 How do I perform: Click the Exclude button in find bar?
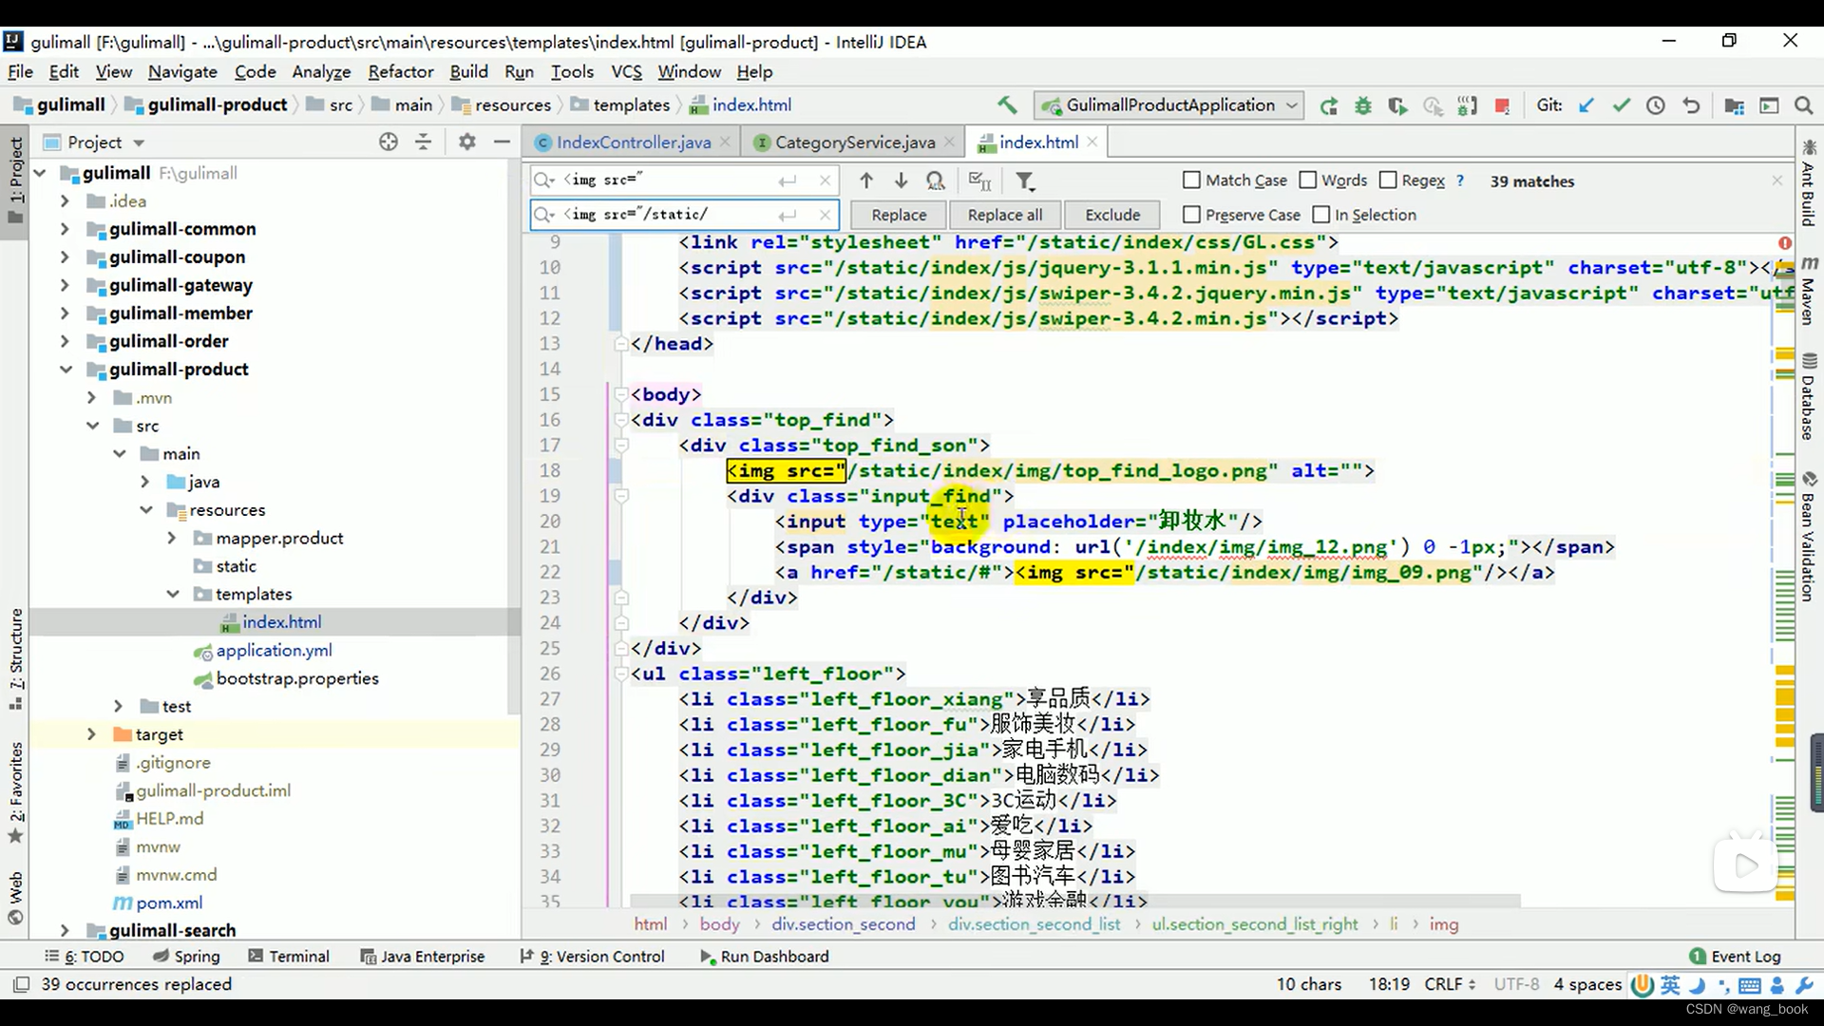pyautogui.click(x=1111, y=214)
